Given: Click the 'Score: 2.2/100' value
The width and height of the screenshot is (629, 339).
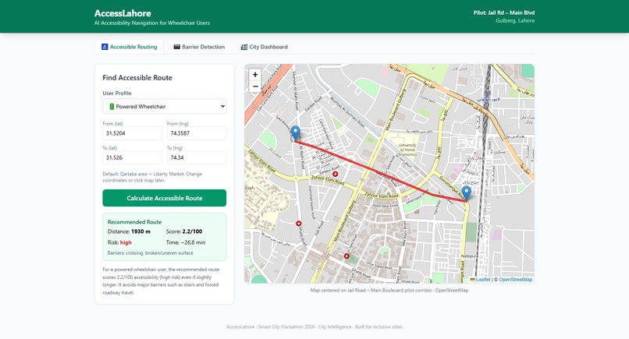Looking at the screenshot, I should pos(184,231).
